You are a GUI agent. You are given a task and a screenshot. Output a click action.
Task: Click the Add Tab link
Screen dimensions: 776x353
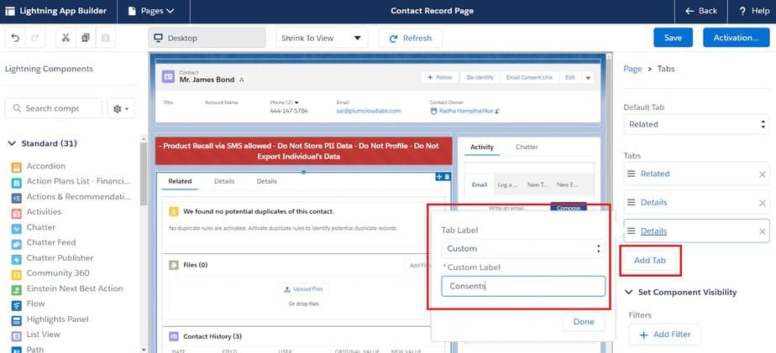click(x=649, y=260)
